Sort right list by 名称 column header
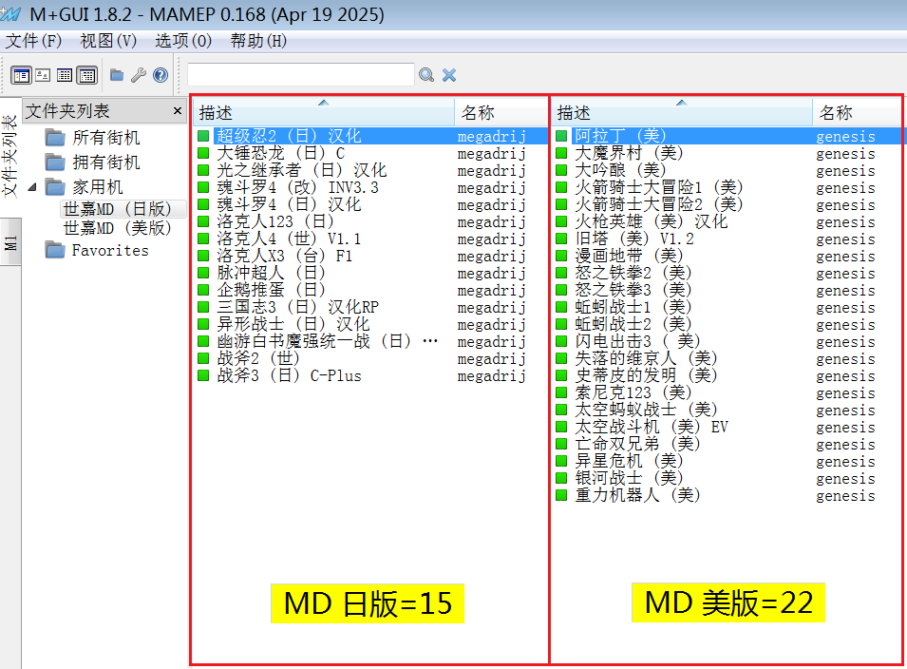This screenshot has width=907, height=669. point(858,112)
